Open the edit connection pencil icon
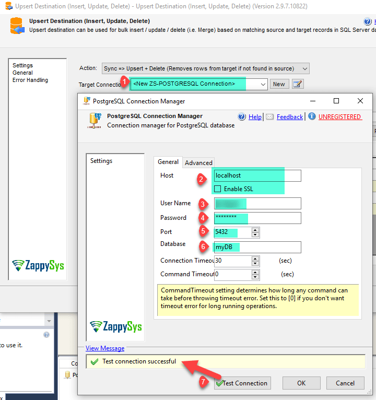Viewport: 376px width, 400px height. pyautogui.click(x=298, y=84)
